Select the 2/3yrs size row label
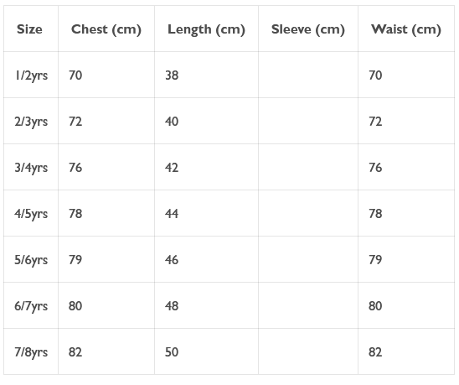 tap(31, 122)
